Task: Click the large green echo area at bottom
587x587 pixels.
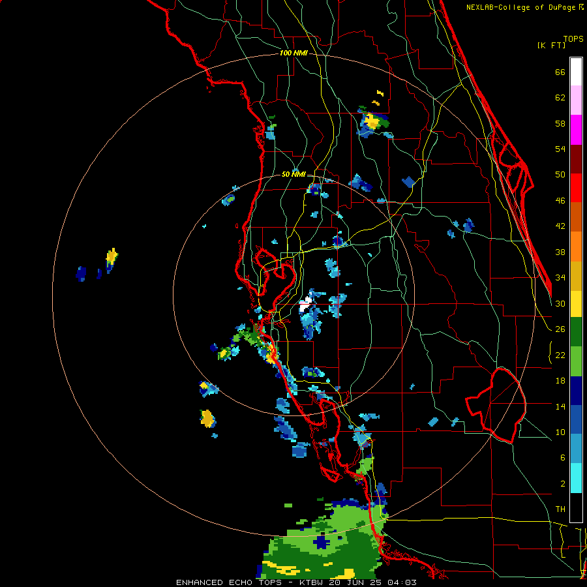Action: tap(324, 541)
